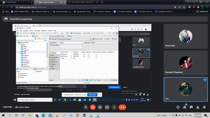Open DBeaver SQL Editor menu in shared screen
Screen dimensions: 210x118
[37, 30]
